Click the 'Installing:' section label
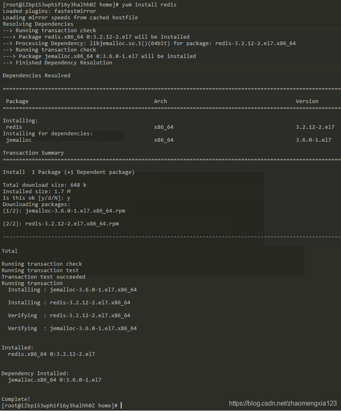341x411 pixels. coord(20,121)
